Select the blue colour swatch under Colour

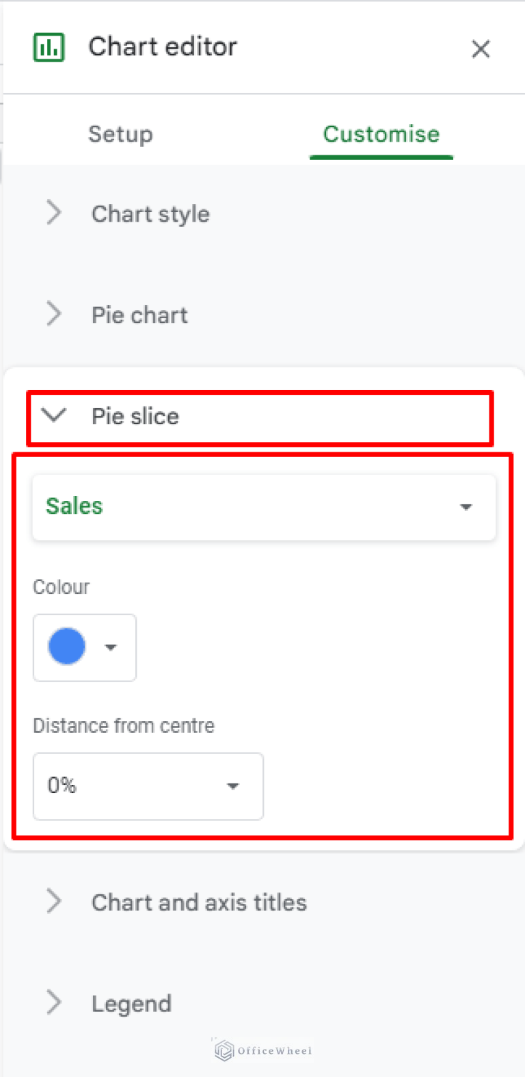pos(66,646)
